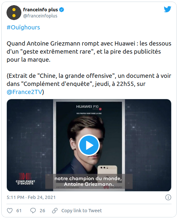Open the @franceinfoplus handle
This screenshot has width=178, height=219.
click(40, 16)
